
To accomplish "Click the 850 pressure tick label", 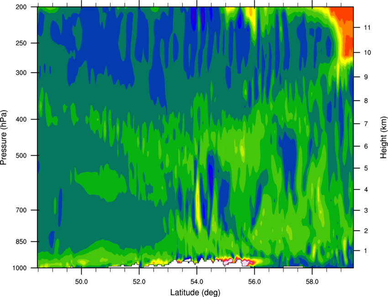I will 21,242.
